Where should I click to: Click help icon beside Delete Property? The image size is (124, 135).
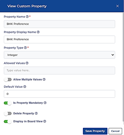point(36,114)
